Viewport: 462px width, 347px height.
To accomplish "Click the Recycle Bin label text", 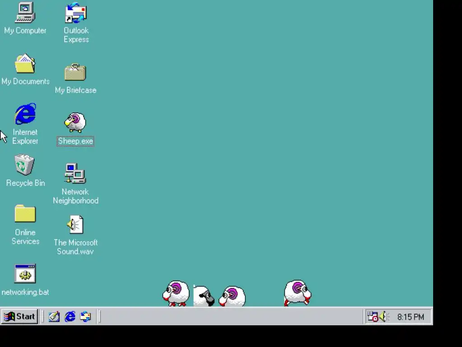I will [x=26, y=183].
